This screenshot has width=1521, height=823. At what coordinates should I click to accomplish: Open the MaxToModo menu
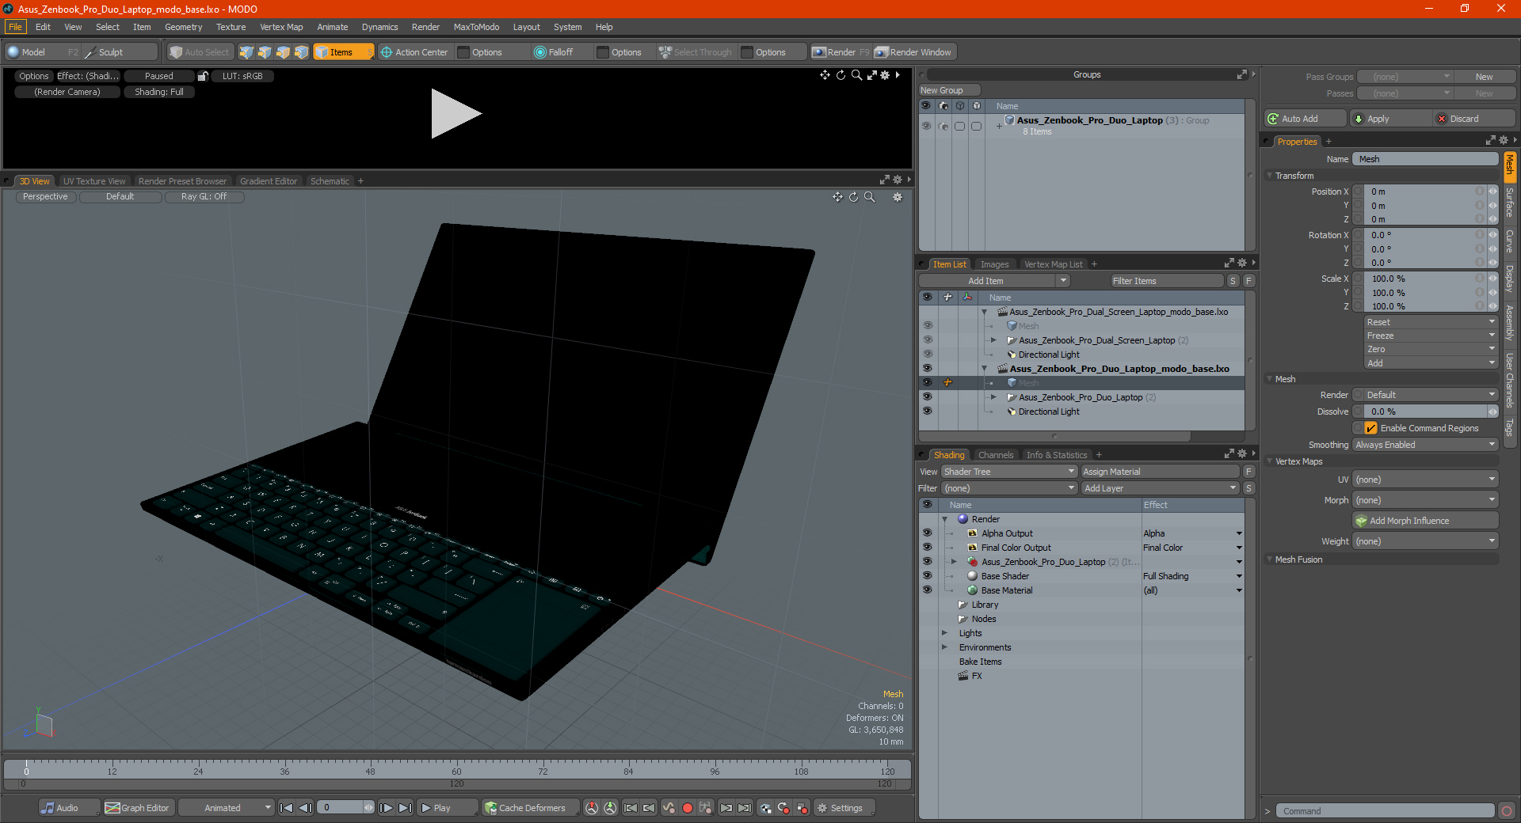[476, 27]
